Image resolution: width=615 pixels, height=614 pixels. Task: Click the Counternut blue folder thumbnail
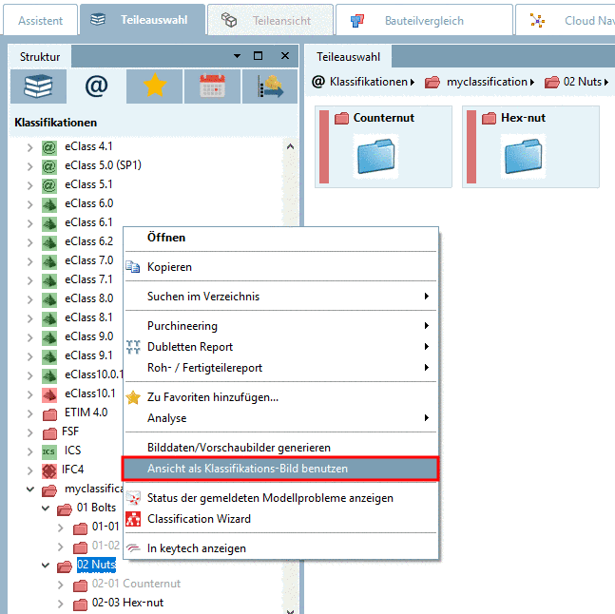375,156
